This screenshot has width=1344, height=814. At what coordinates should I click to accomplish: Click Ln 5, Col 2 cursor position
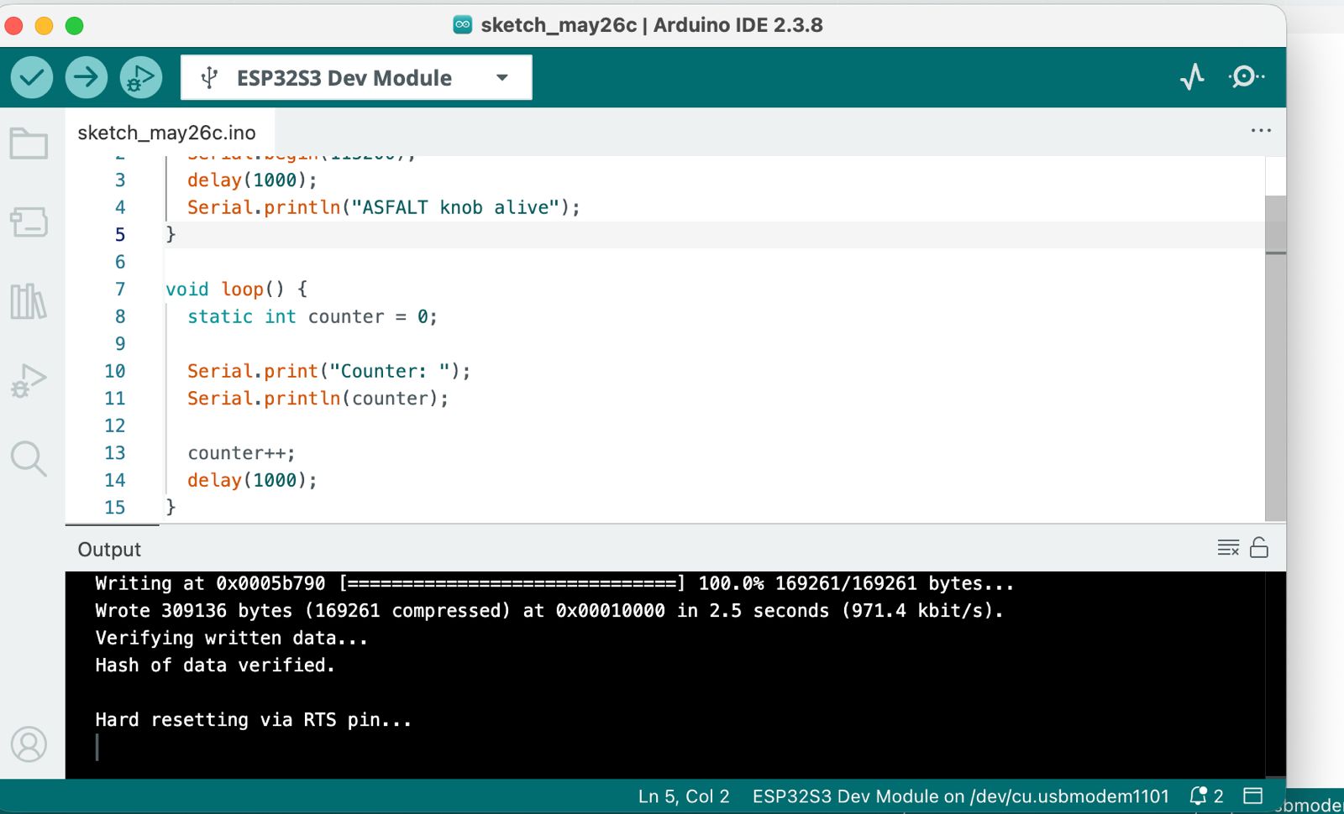(684, 796)
